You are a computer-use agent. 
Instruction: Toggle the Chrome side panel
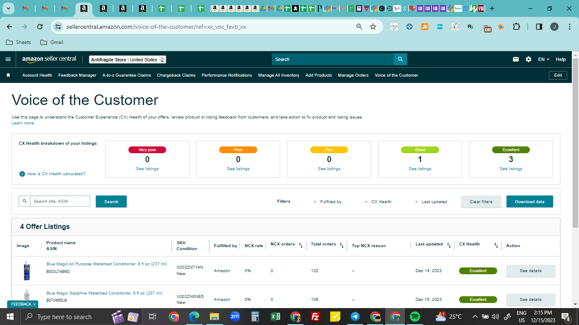point(539,27)
